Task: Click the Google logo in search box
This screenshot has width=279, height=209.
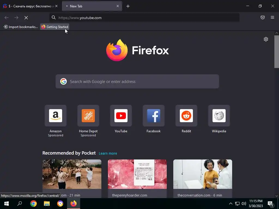Action: click(63, 81)
